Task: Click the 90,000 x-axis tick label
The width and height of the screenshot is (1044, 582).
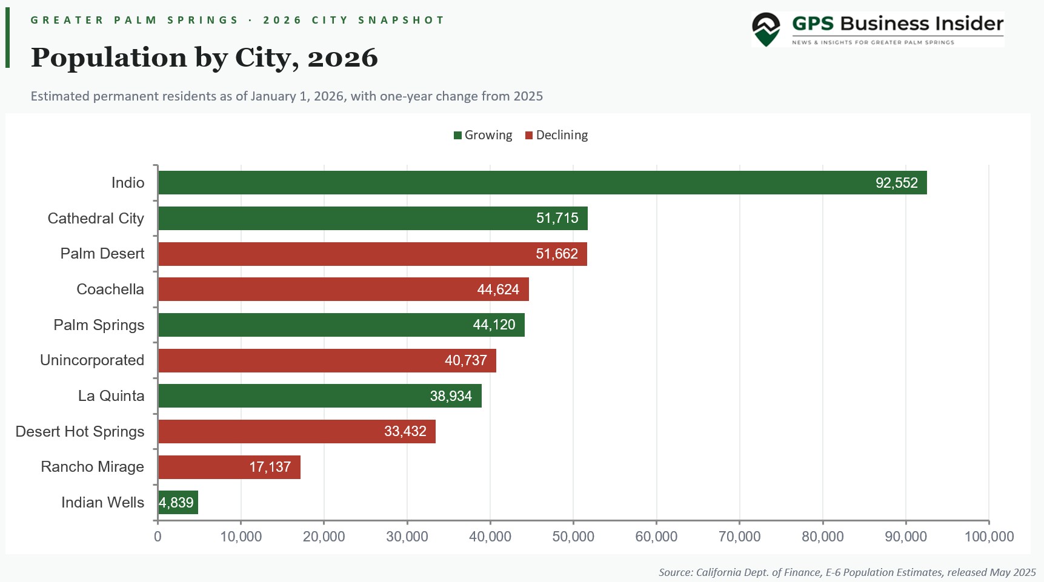Action: (x=906, y=537)
